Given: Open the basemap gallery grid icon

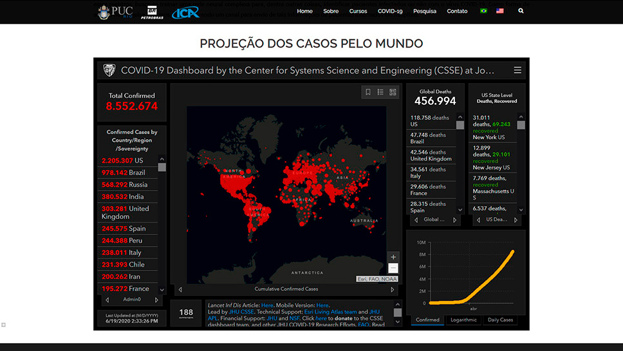Looking at the screenshot, I should [x=393, y=92].
